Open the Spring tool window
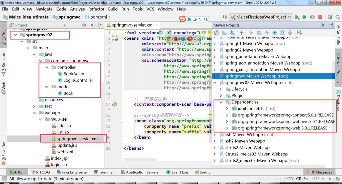This screenshot has height=184, width=342. tap(203, 172)
